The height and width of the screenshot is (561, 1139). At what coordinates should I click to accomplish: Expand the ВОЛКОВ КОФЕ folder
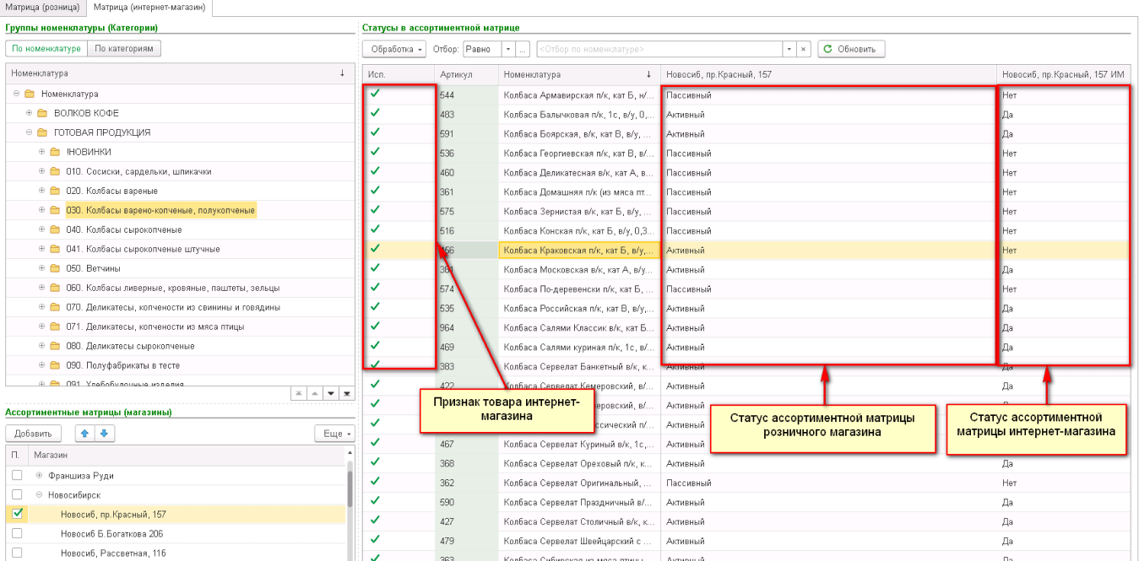point(30,113)
